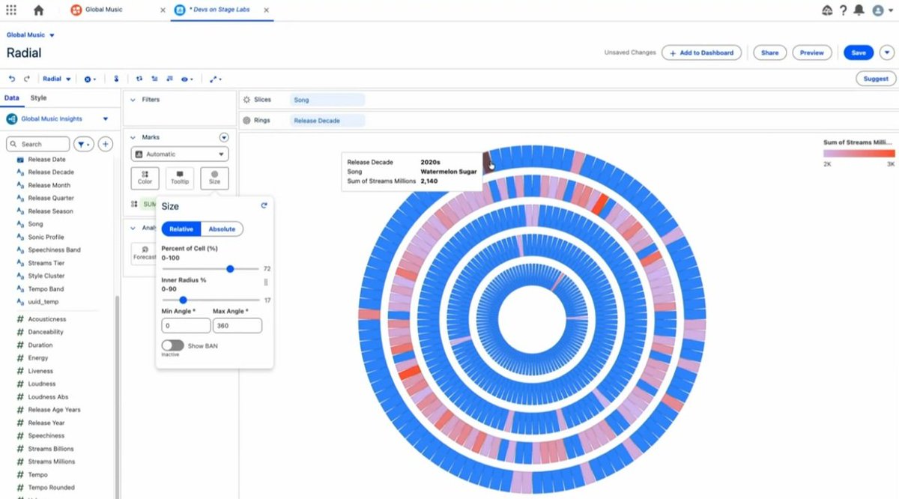This screenshot has height=499, width=899.
Task: Click the Save button
Action: pyautogui.click(x=859, y=52)
